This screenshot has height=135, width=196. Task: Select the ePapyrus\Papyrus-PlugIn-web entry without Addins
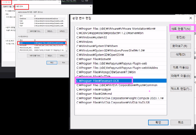tap(121, 63)
